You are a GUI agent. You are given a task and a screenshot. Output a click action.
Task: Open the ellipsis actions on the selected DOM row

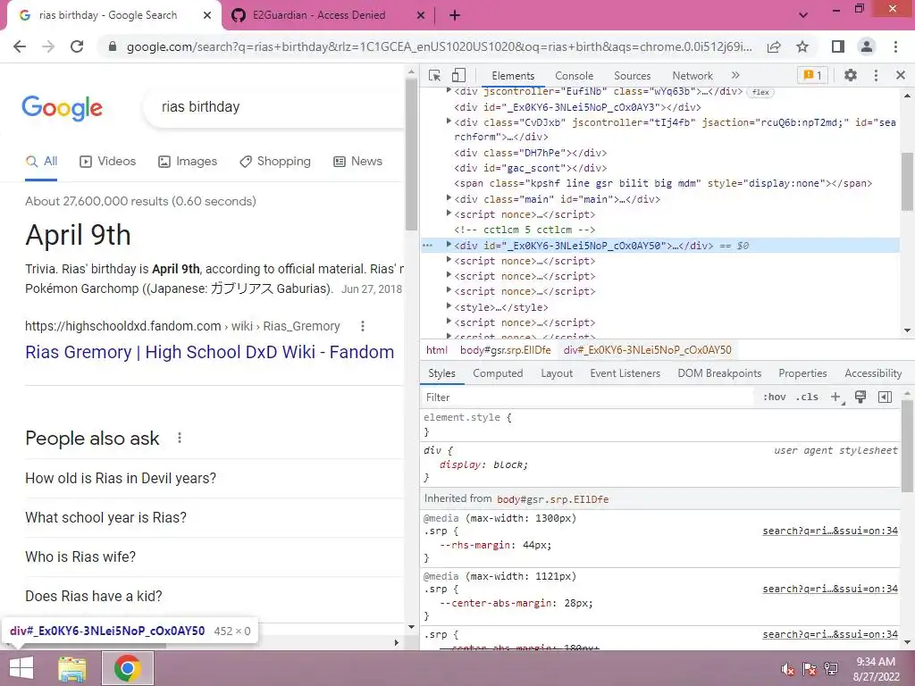click(428, 246)
